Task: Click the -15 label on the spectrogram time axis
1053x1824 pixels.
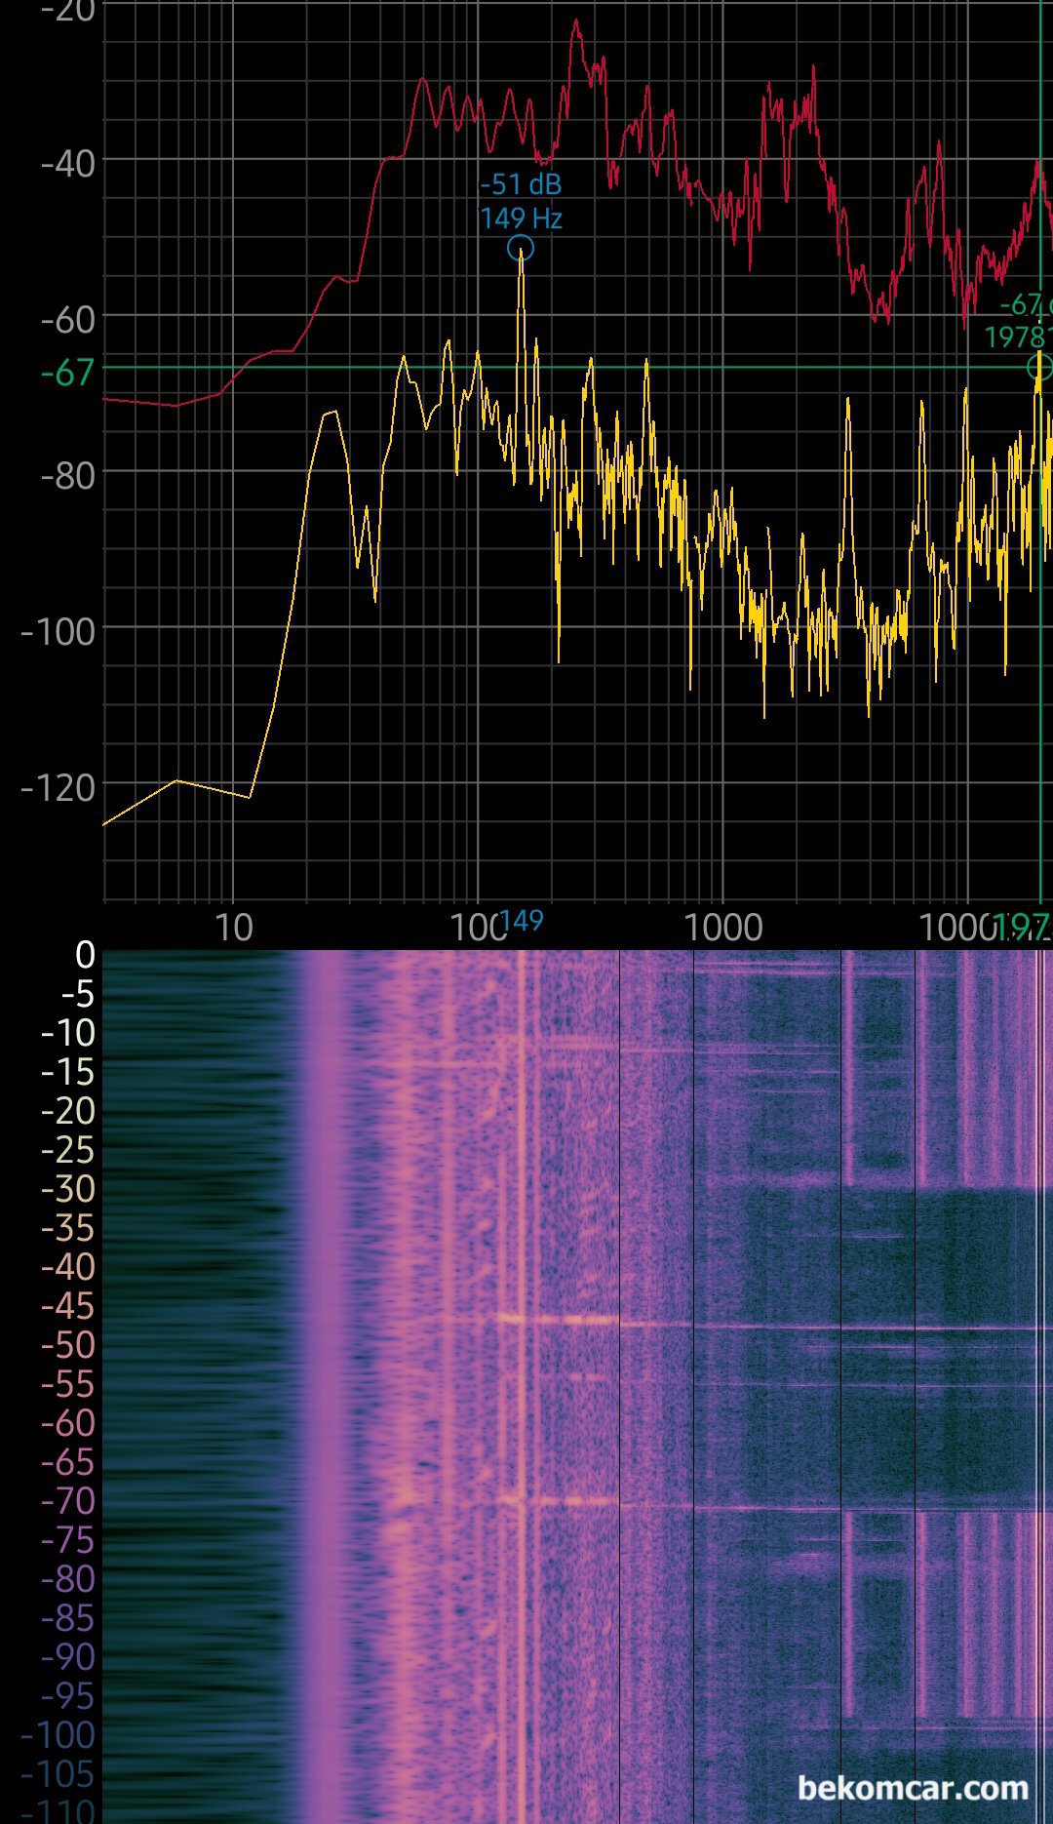Action: coord(67,1072)
